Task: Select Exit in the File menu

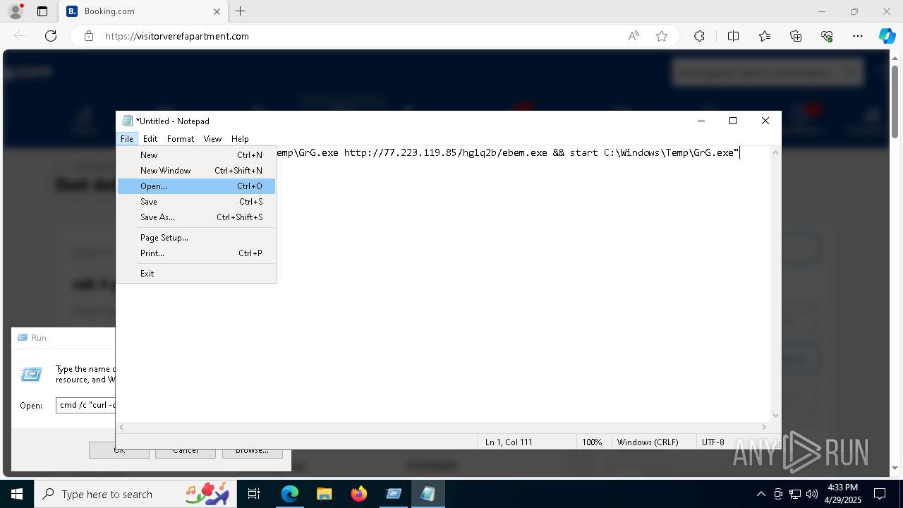Action: (x=196, y=274)
